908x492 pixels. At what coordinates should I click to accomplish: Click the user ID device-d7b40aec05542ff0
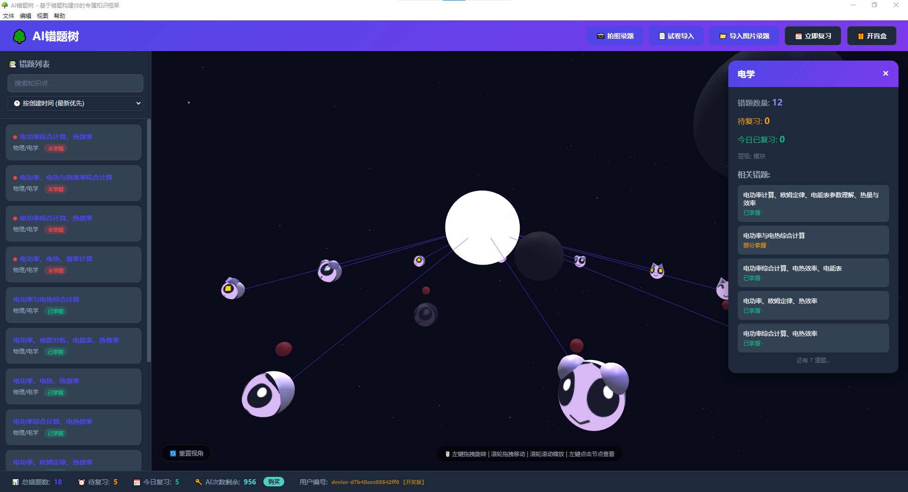click(x=365, y=482)
